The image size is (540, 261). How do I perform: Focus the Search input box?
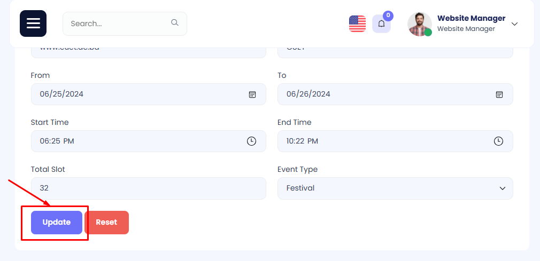[x=118, y=23]
